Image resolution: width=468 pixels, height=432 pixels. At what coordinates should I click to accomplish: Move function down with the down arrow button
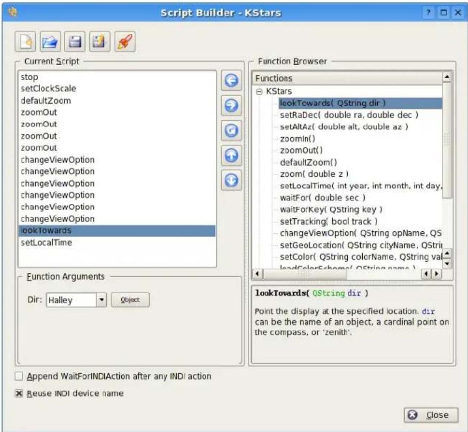point(231,180)
